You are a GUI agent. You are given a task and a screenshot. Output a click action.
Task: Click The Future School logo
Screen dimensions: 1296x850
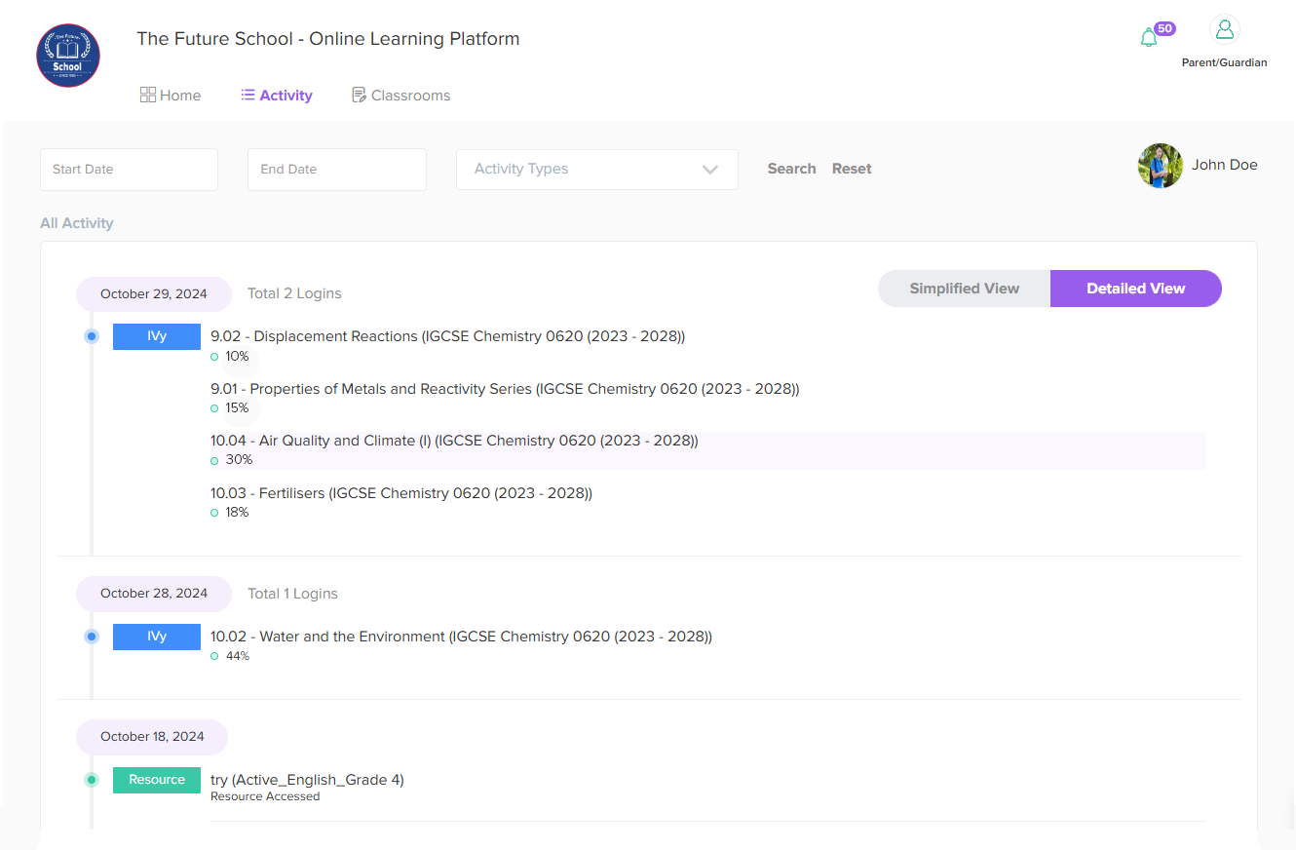pos(68,56)
